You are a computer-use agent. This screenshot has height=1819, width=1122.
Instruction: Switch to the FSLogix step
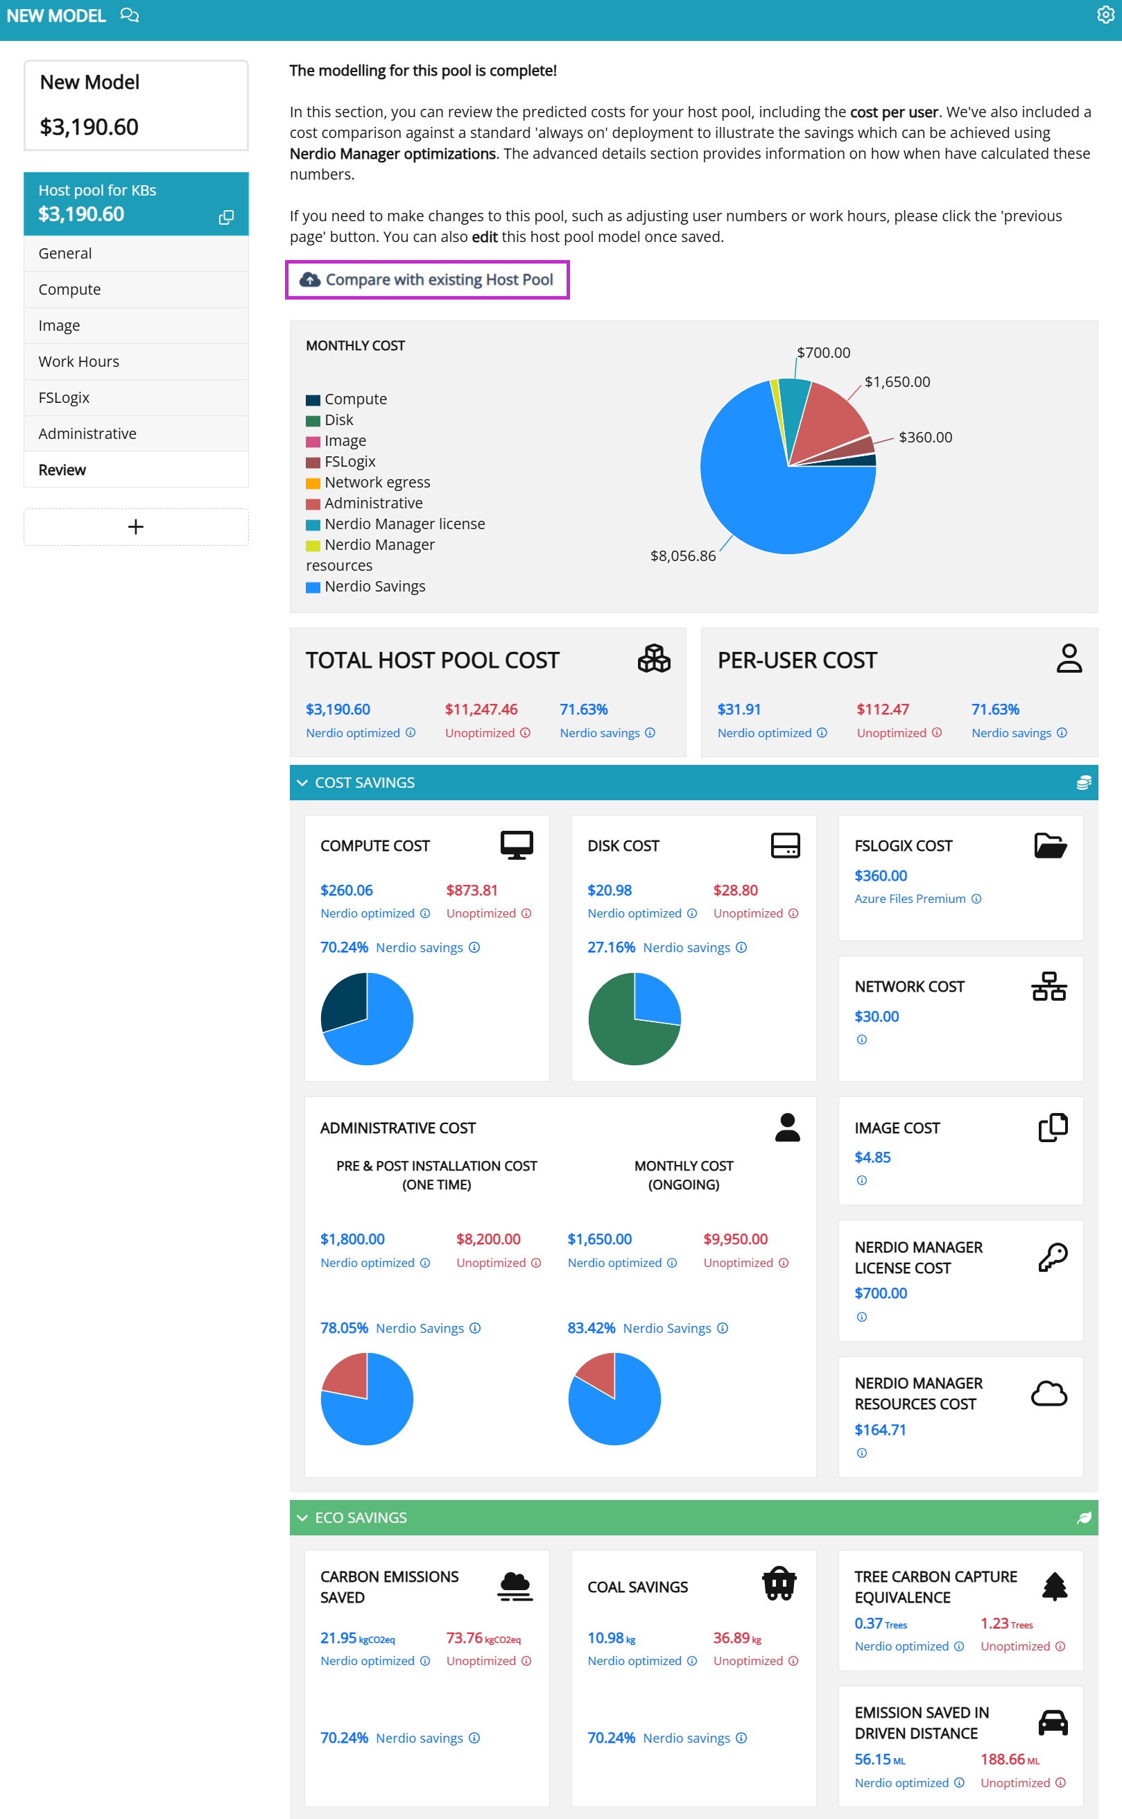point(136,397)
